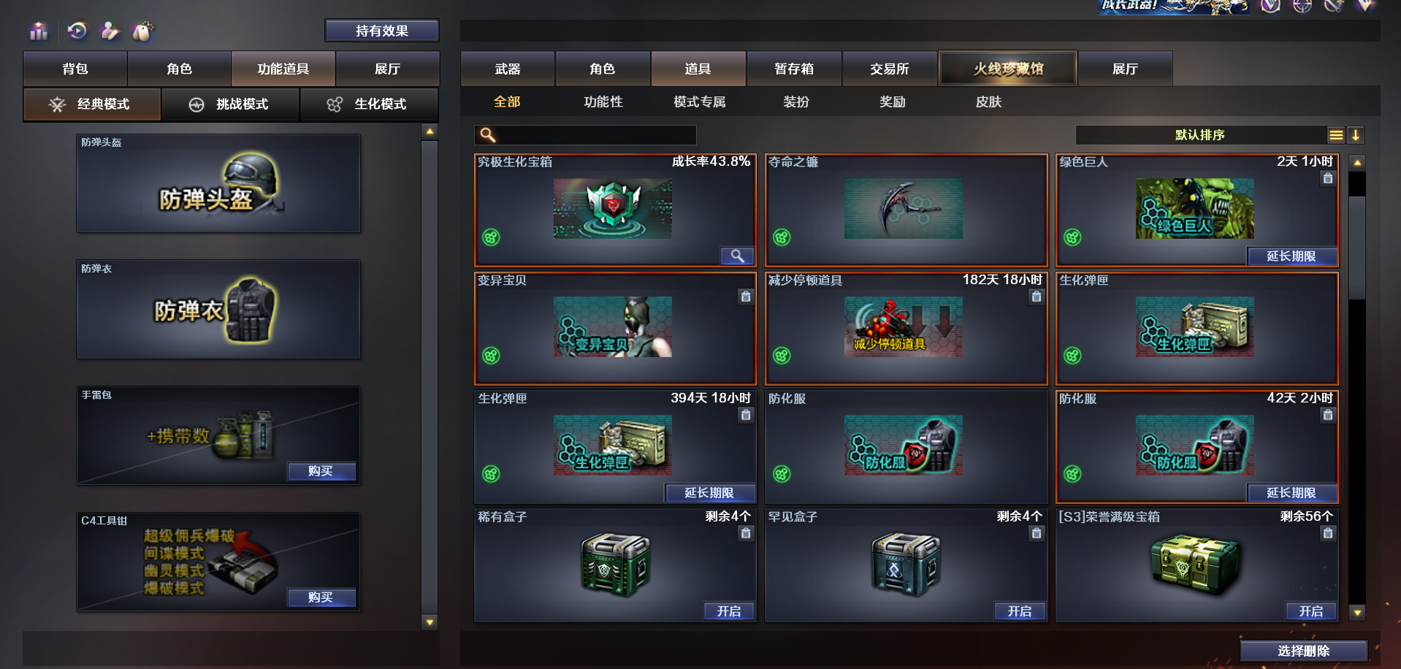Open the 功能道具 tab
Image resolution: width=1401 pixels, height=669 pixels.
coord(283,69)
